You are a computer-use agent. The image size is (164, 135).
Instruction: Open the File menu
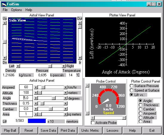pyautogui.click(x=5, y=10)
